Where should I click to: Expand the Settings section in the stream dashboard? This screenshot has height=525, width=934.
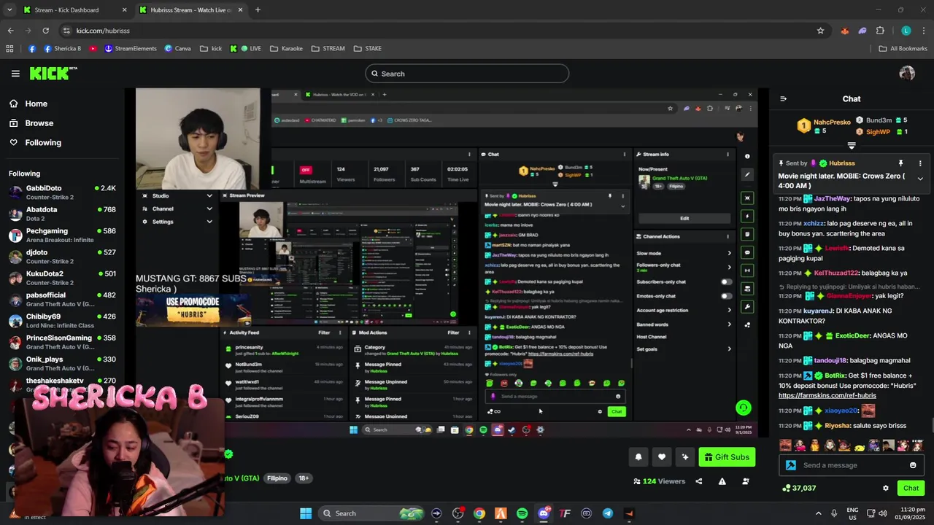[x=209, y=222]
